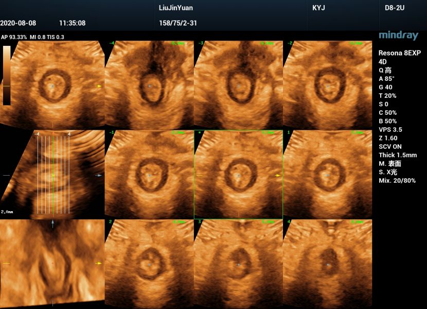Select the slice labeled 1
The width and height of the screenshot is (427, 309).
(x=327, y=174)
